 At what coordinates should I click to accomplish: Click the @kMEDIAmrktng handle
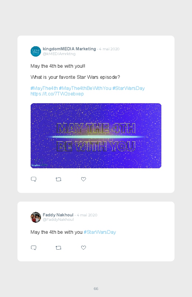pos(59,54)
